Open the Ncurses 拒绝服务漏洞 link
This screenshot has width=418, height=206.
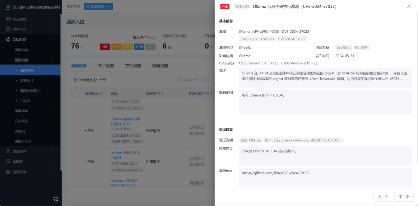(124, 183)
